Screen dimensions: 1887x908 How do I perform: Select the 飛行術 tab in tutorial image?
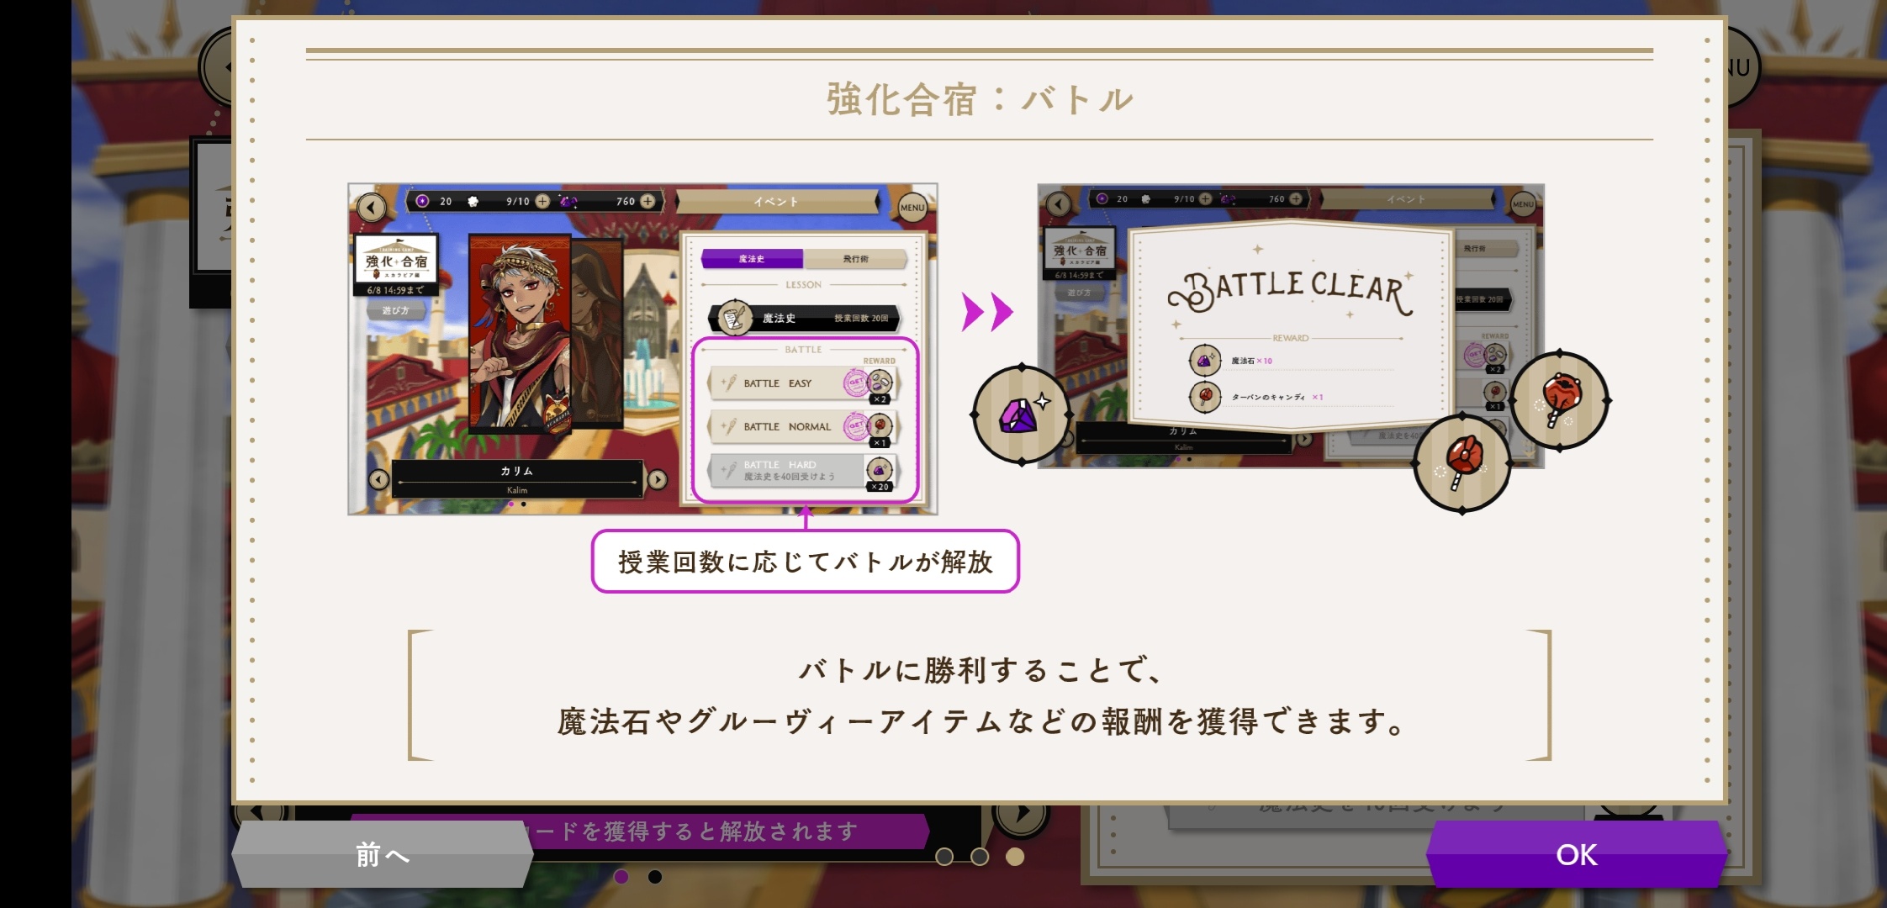point(856,259)
